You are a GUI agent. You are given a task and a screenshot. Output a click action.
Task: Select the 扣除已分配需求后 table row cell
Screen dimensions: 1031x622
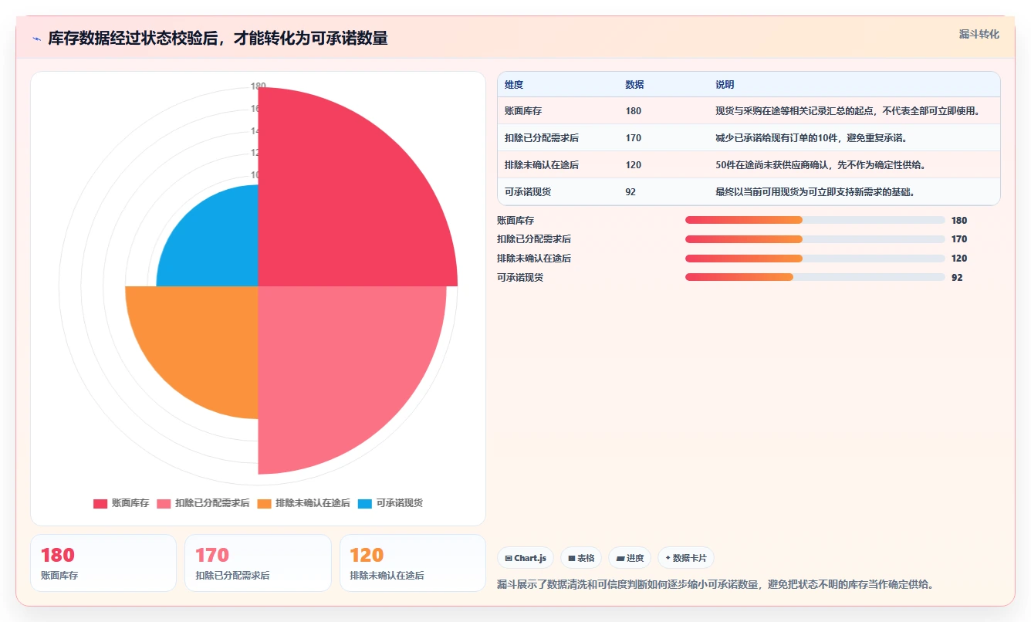[542, 138]
